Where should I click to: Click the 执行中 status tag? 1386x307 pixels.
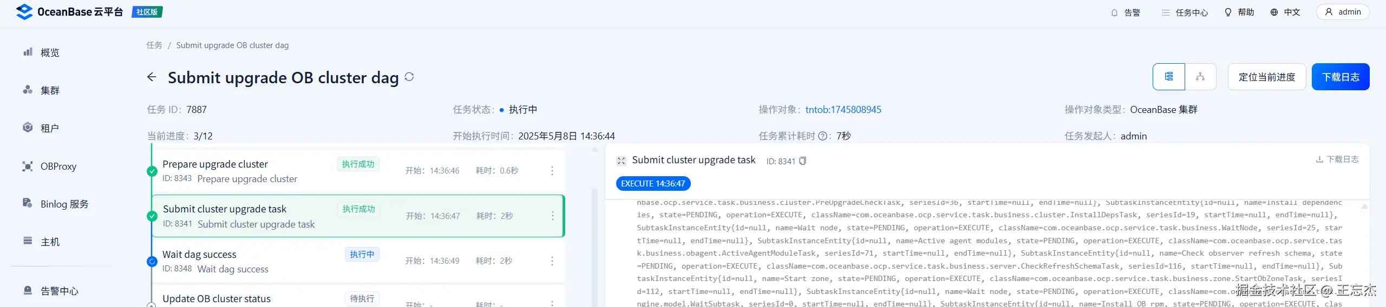[362, 254]
